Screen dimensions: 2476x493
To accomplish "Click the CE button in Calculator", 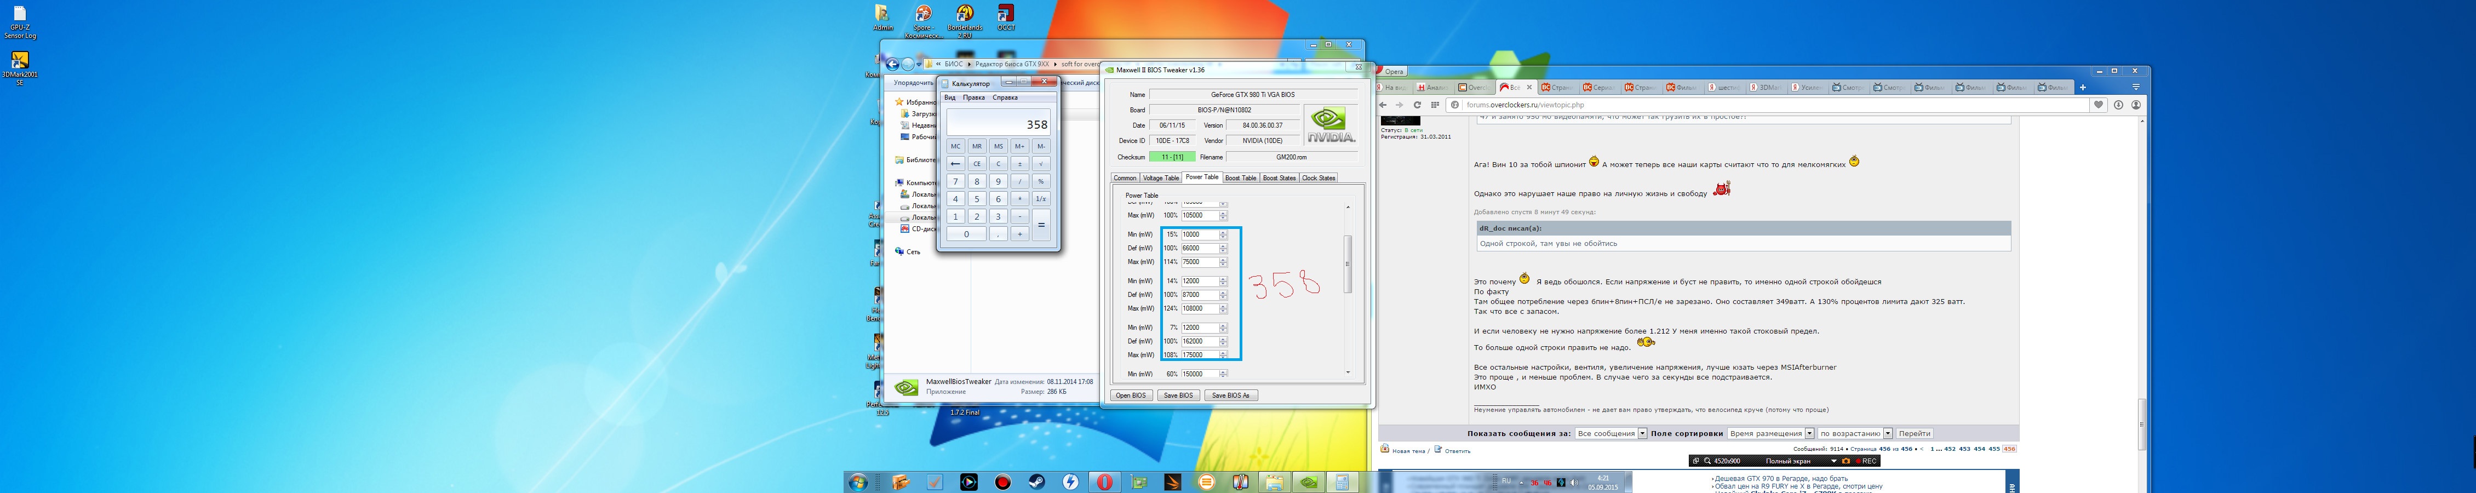I will point(977,163).
